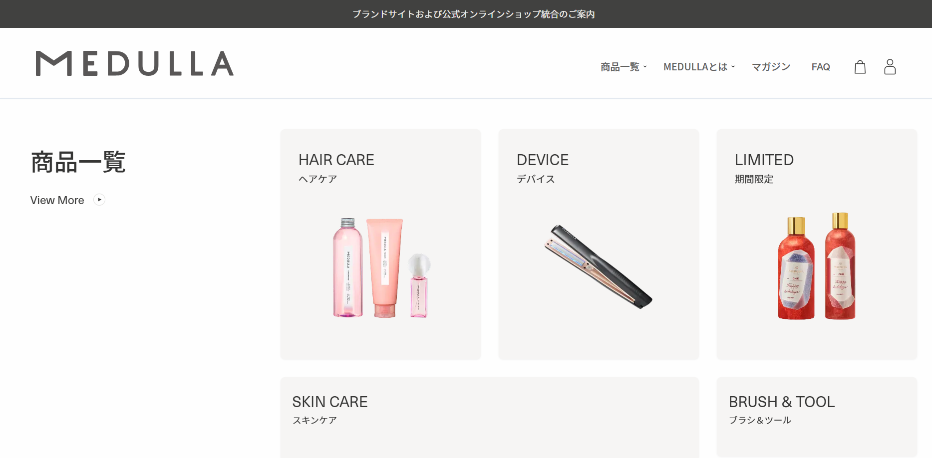Click the View More arrow circle icon
The width and height of the screenshot is (932, 458).
click(99, 200)
